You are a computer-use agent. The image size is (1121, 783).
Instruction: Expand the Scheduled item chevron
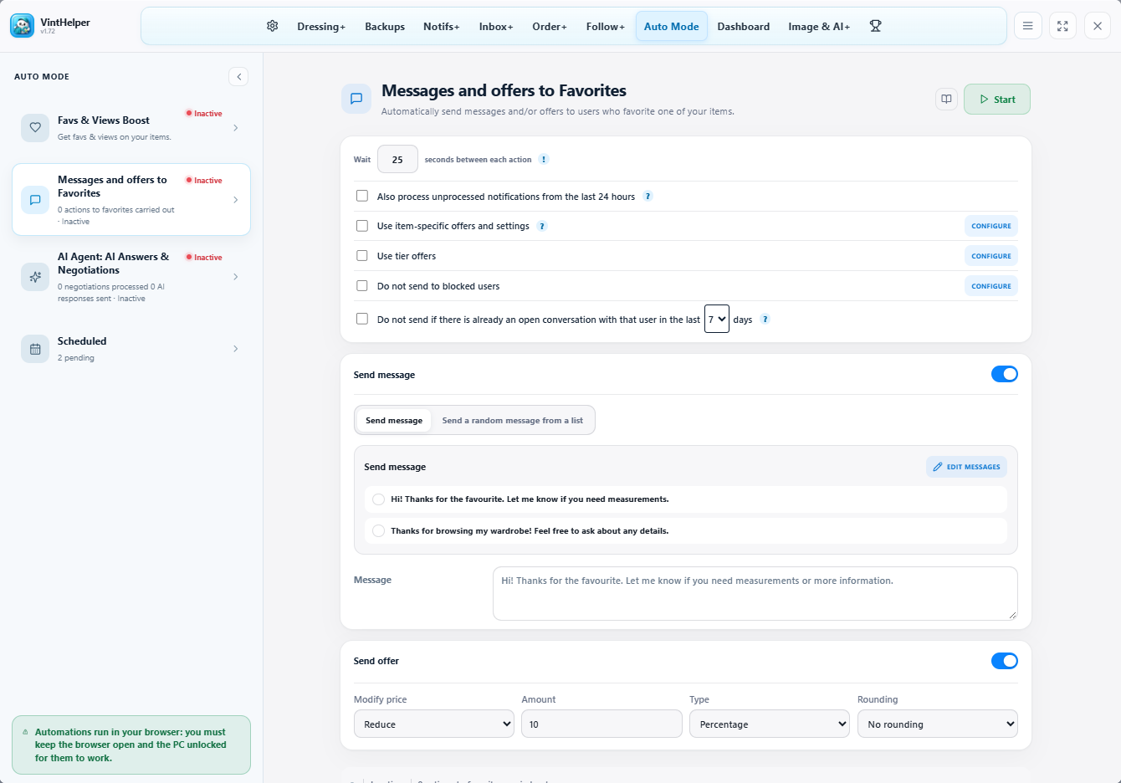click(x=236, y=349)
